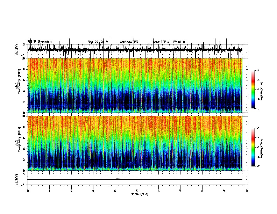Click the ch.1 color bar log(PSD) label

pos(262,91)
